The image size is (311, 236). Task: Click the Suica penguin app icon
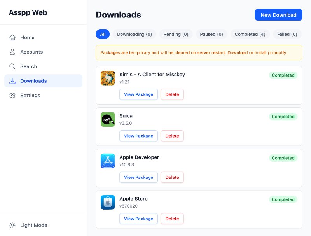[108, 119]
